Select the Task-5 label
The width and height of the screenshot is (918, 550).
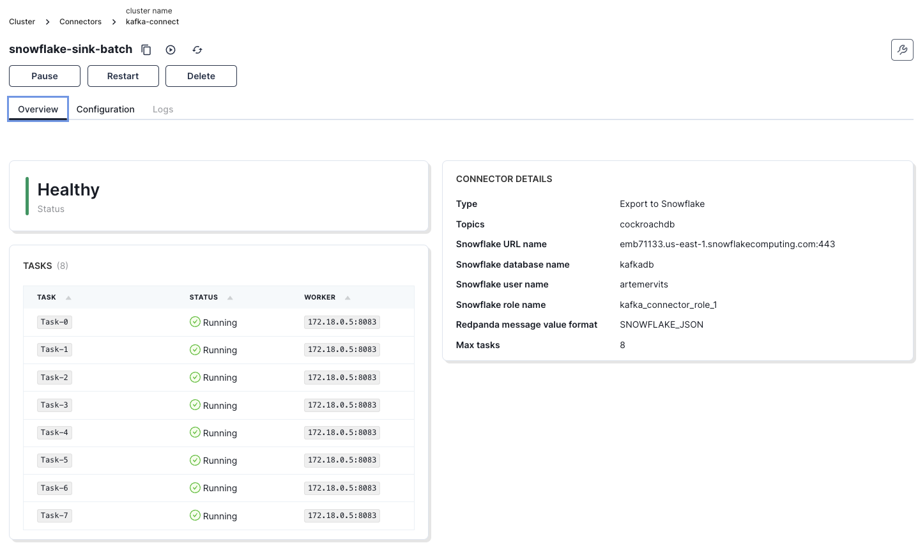(x=54, y=460)
